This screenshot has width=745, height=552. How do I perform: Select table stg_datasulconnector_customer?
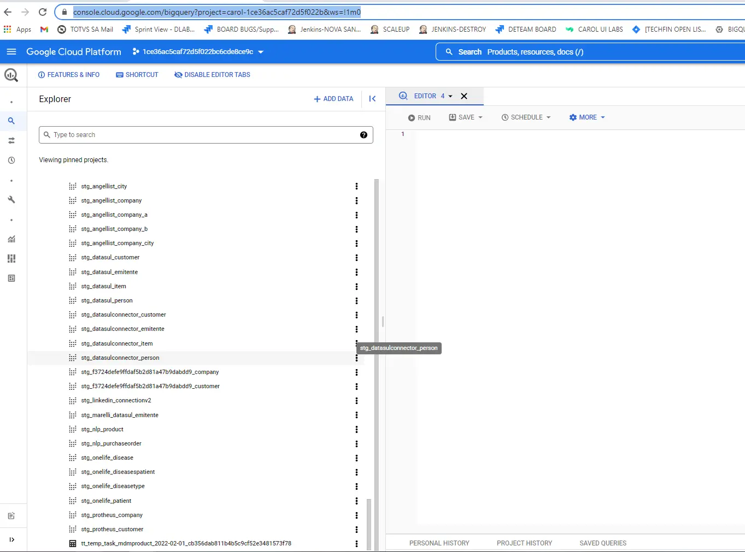(124, 315)
